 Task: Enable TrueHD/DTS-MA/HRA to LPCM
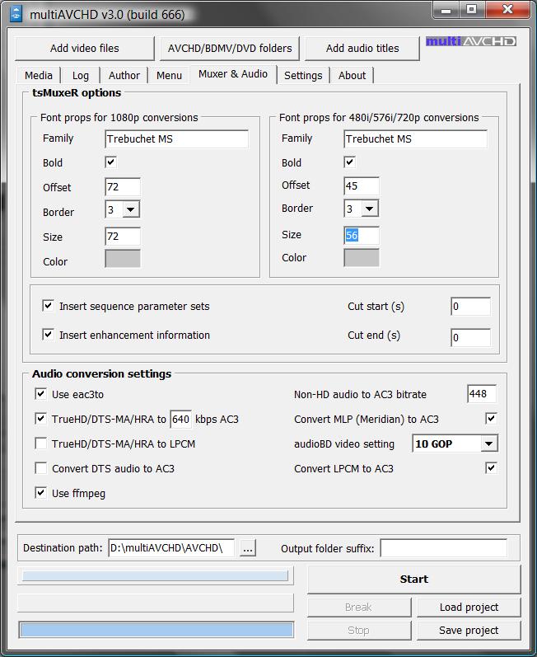click(x=40, y=443)
